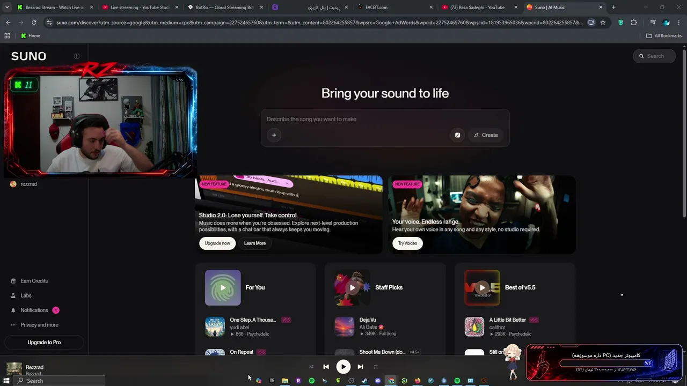Image resolution: width=687 pixels, height=386 pixels.
Task: Focus the song description input field
Action: pos(385,119)
